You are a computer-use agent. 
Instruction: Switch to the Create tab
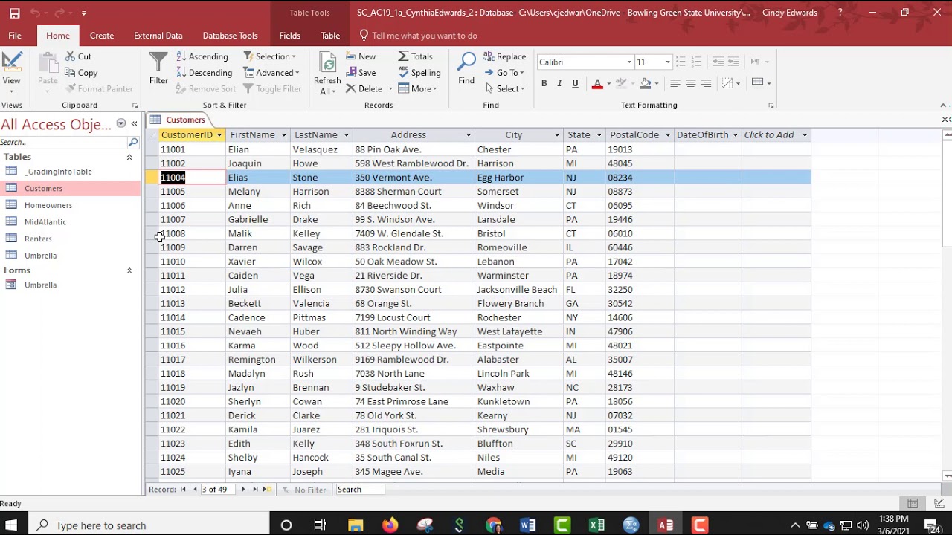click(x=102, y=36)
